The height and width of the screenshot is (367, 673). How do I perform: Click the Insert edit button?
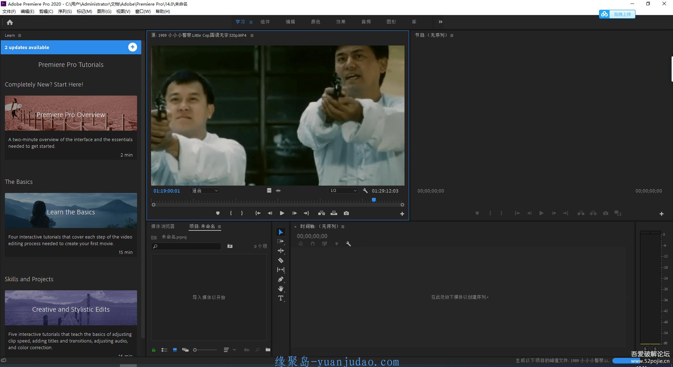coord(321,213)
